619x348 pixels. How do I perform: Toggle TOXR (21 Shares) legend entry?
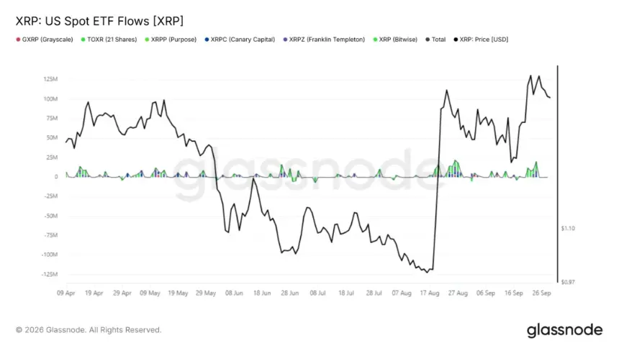pyautogui.click(x=109, y=40)
